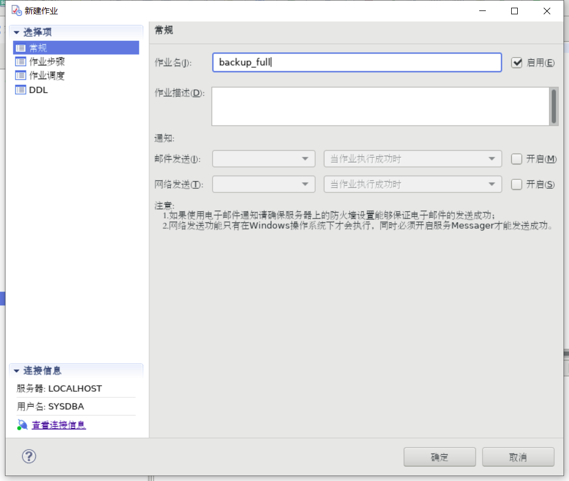This screenshot has width=569, height=481.
Task: Enable the 开启(S) network notification checkbox
Action: tap(516, 184)
